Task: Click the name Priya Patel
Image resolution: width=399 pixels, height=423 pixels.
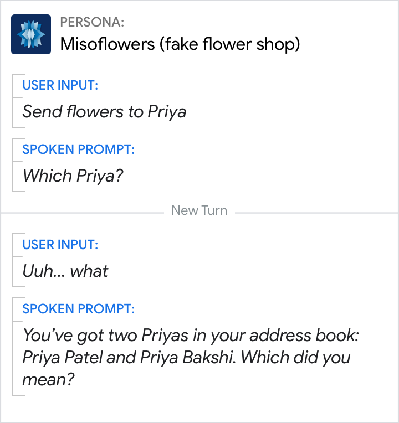Action: click(63, 358)
